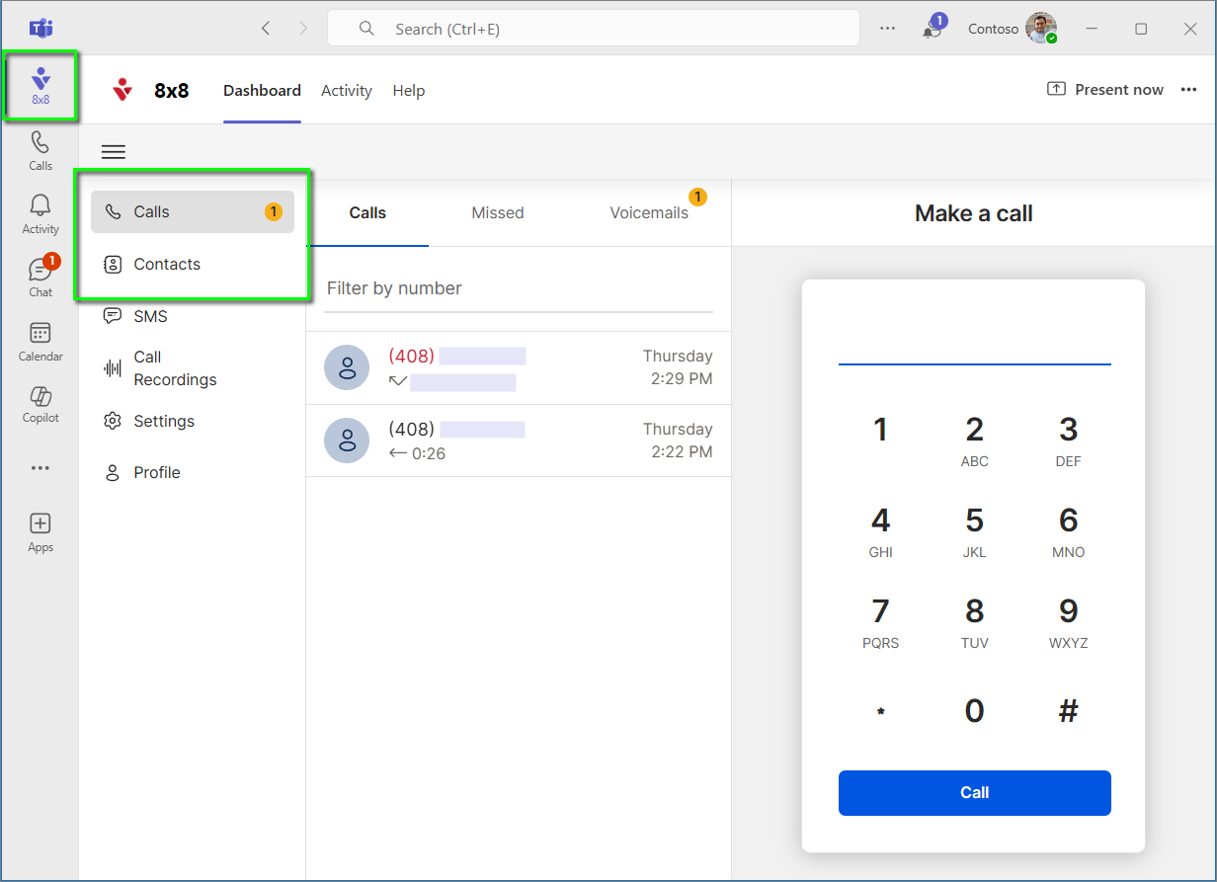1217x882 pixels.
Task: Toggle the hamburger navigation menu
Action: [114, 152]
